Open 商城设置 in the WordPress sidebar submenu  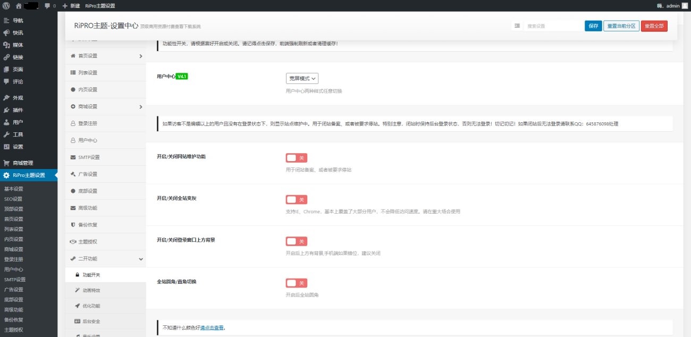pos(14,249)
